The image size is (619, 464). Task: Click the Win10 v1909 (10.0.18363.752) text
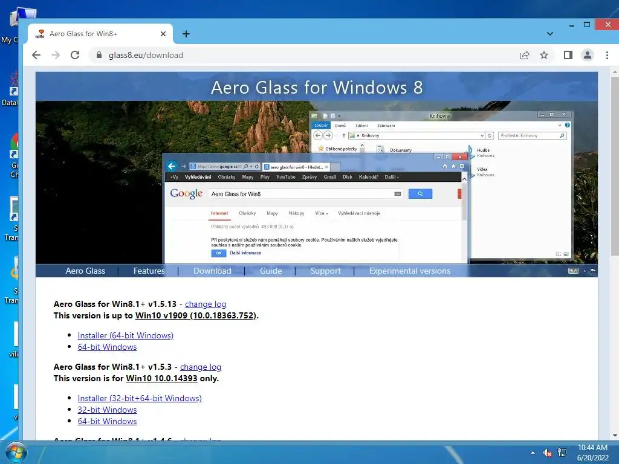[196, 315]
